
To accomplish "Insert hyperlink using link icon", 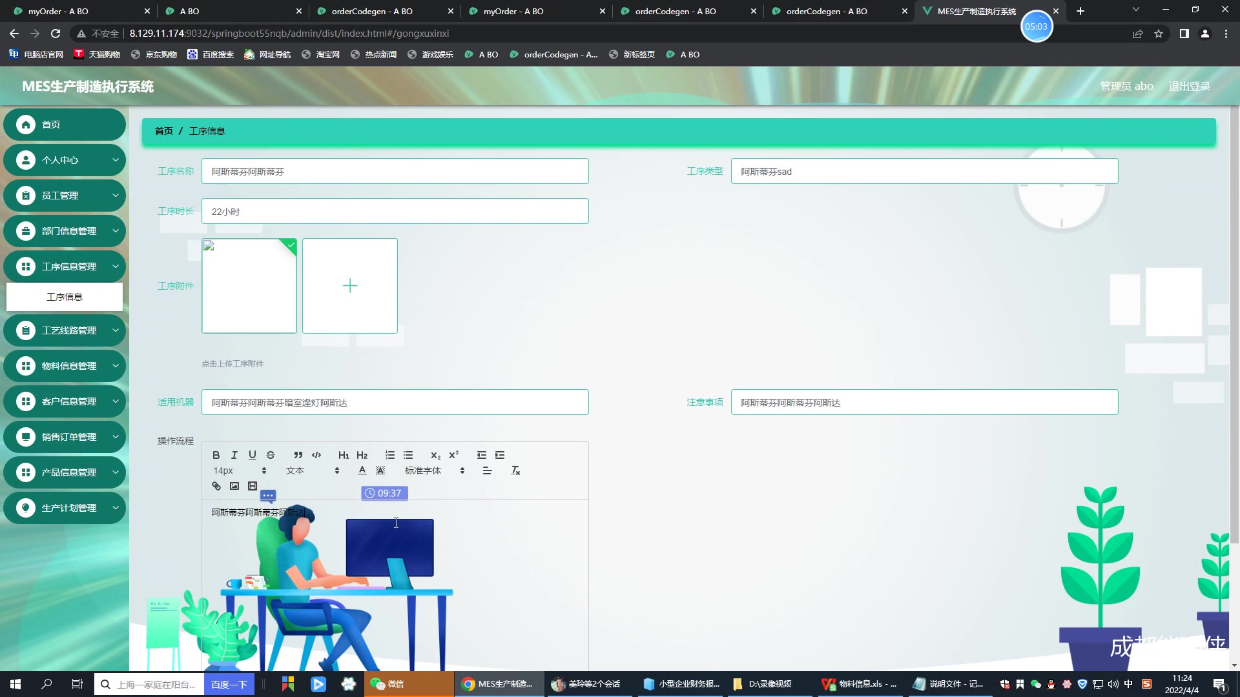I will 216,486.
